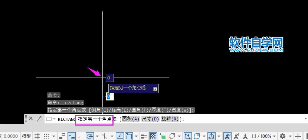Show lineweight icon in status bar
The width and height of the screenshot is (308, 140).
(144, 136)
